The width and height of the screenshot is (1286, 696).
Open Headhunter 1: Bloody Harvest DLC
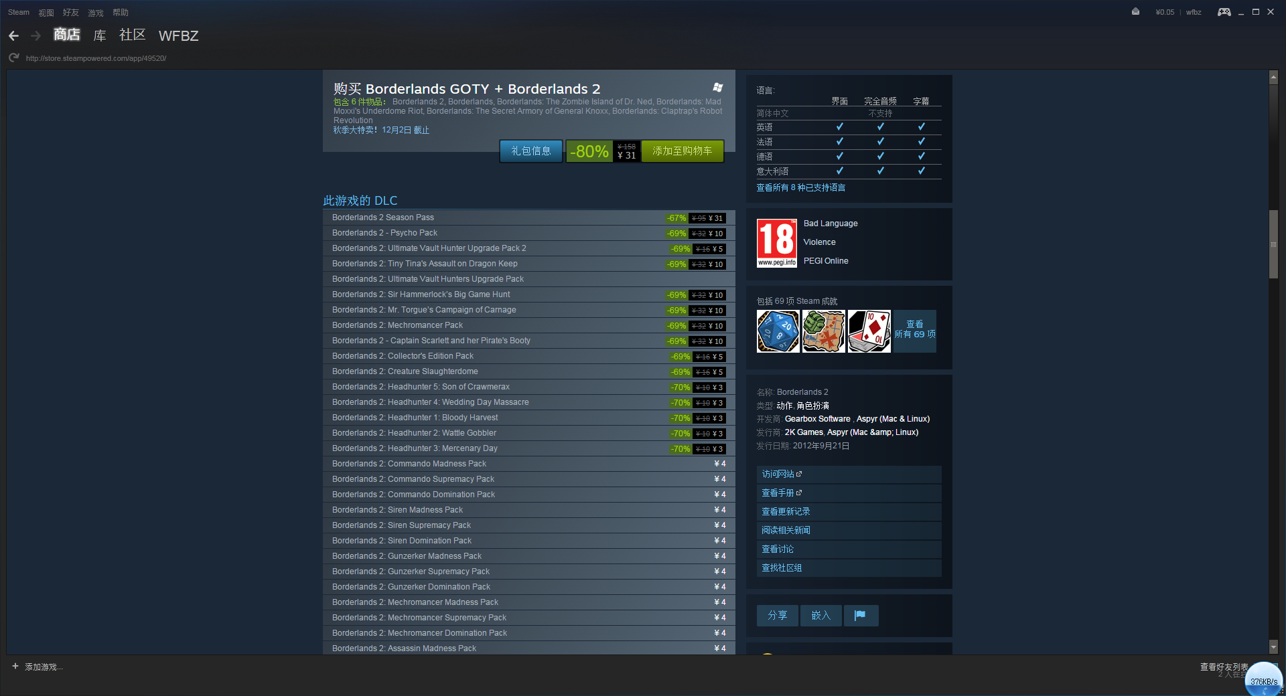pyautogui.click(x=529, y=418)
